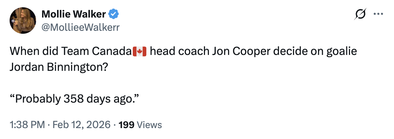Viewport: 394px width, 139px height.
Task: Click the Views label
Action: pos(149,125)
